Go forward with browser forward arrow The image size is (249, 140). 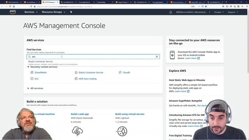pyautogui.click(x=6, y=6)
